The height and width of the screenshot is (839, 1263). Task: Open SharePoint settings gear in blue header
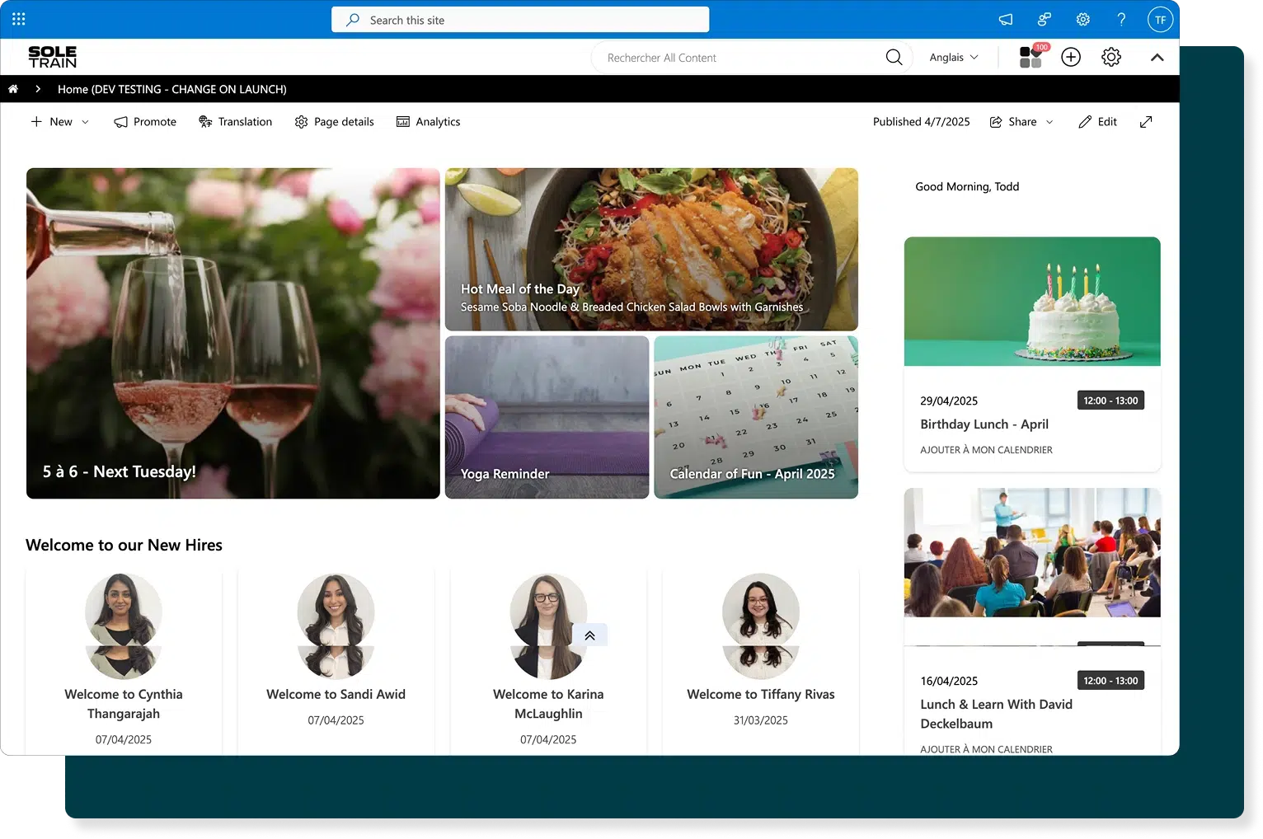(1083, 20)
